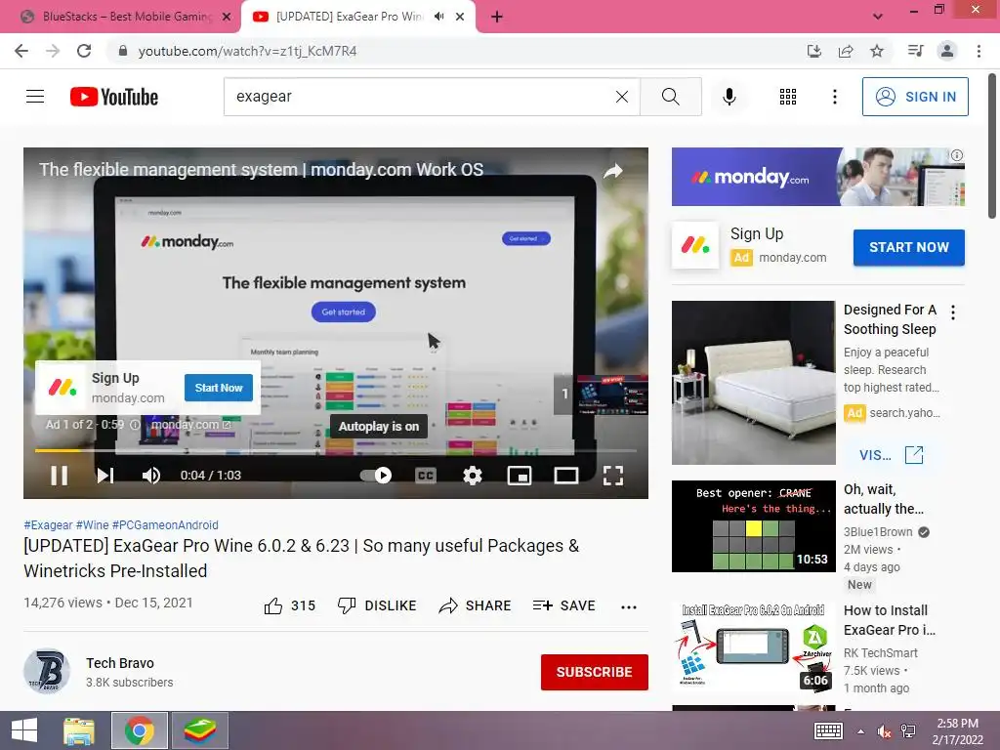Open Chrome's three-dot menu
This screenshot has width=1000, height=750.
(x=979, y=51)
